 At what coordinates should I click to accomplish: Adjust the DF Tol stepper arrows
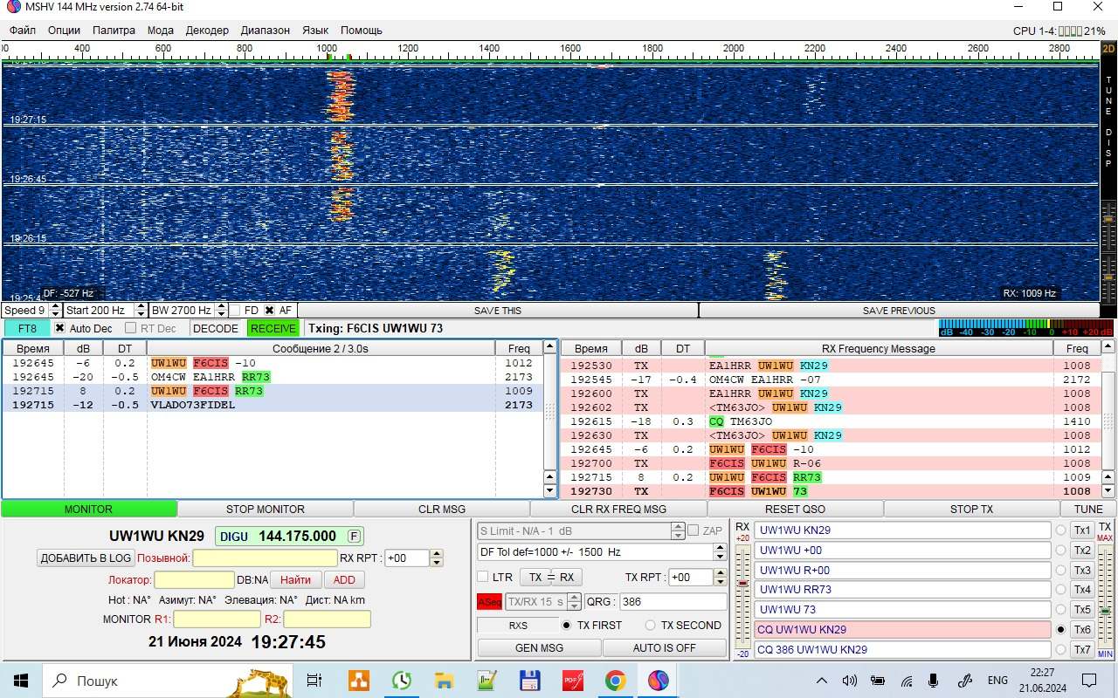(x=720, y=551)
